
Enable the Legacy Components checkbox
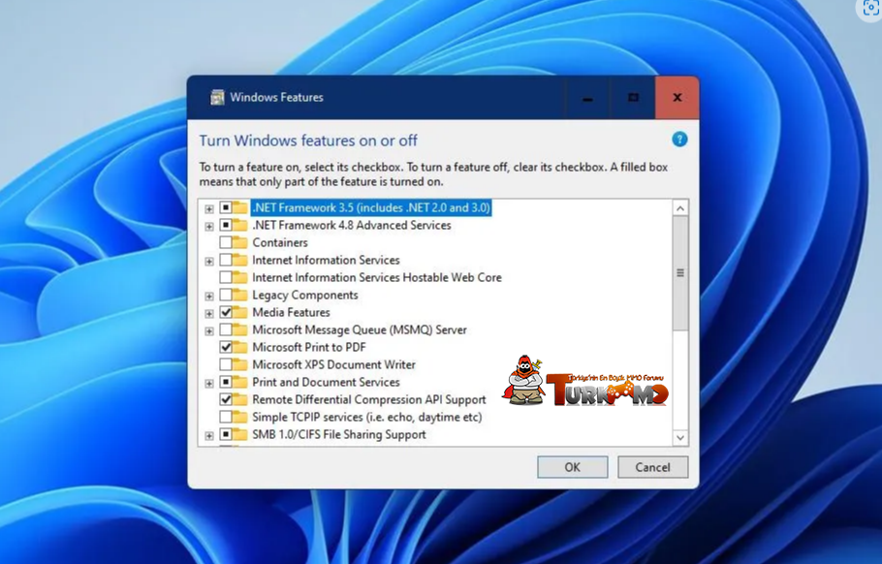[x=226, y=295]
